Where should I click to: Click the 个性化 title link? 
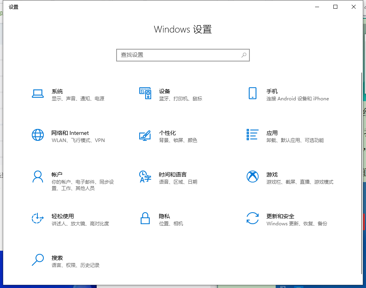pos(167,133)
